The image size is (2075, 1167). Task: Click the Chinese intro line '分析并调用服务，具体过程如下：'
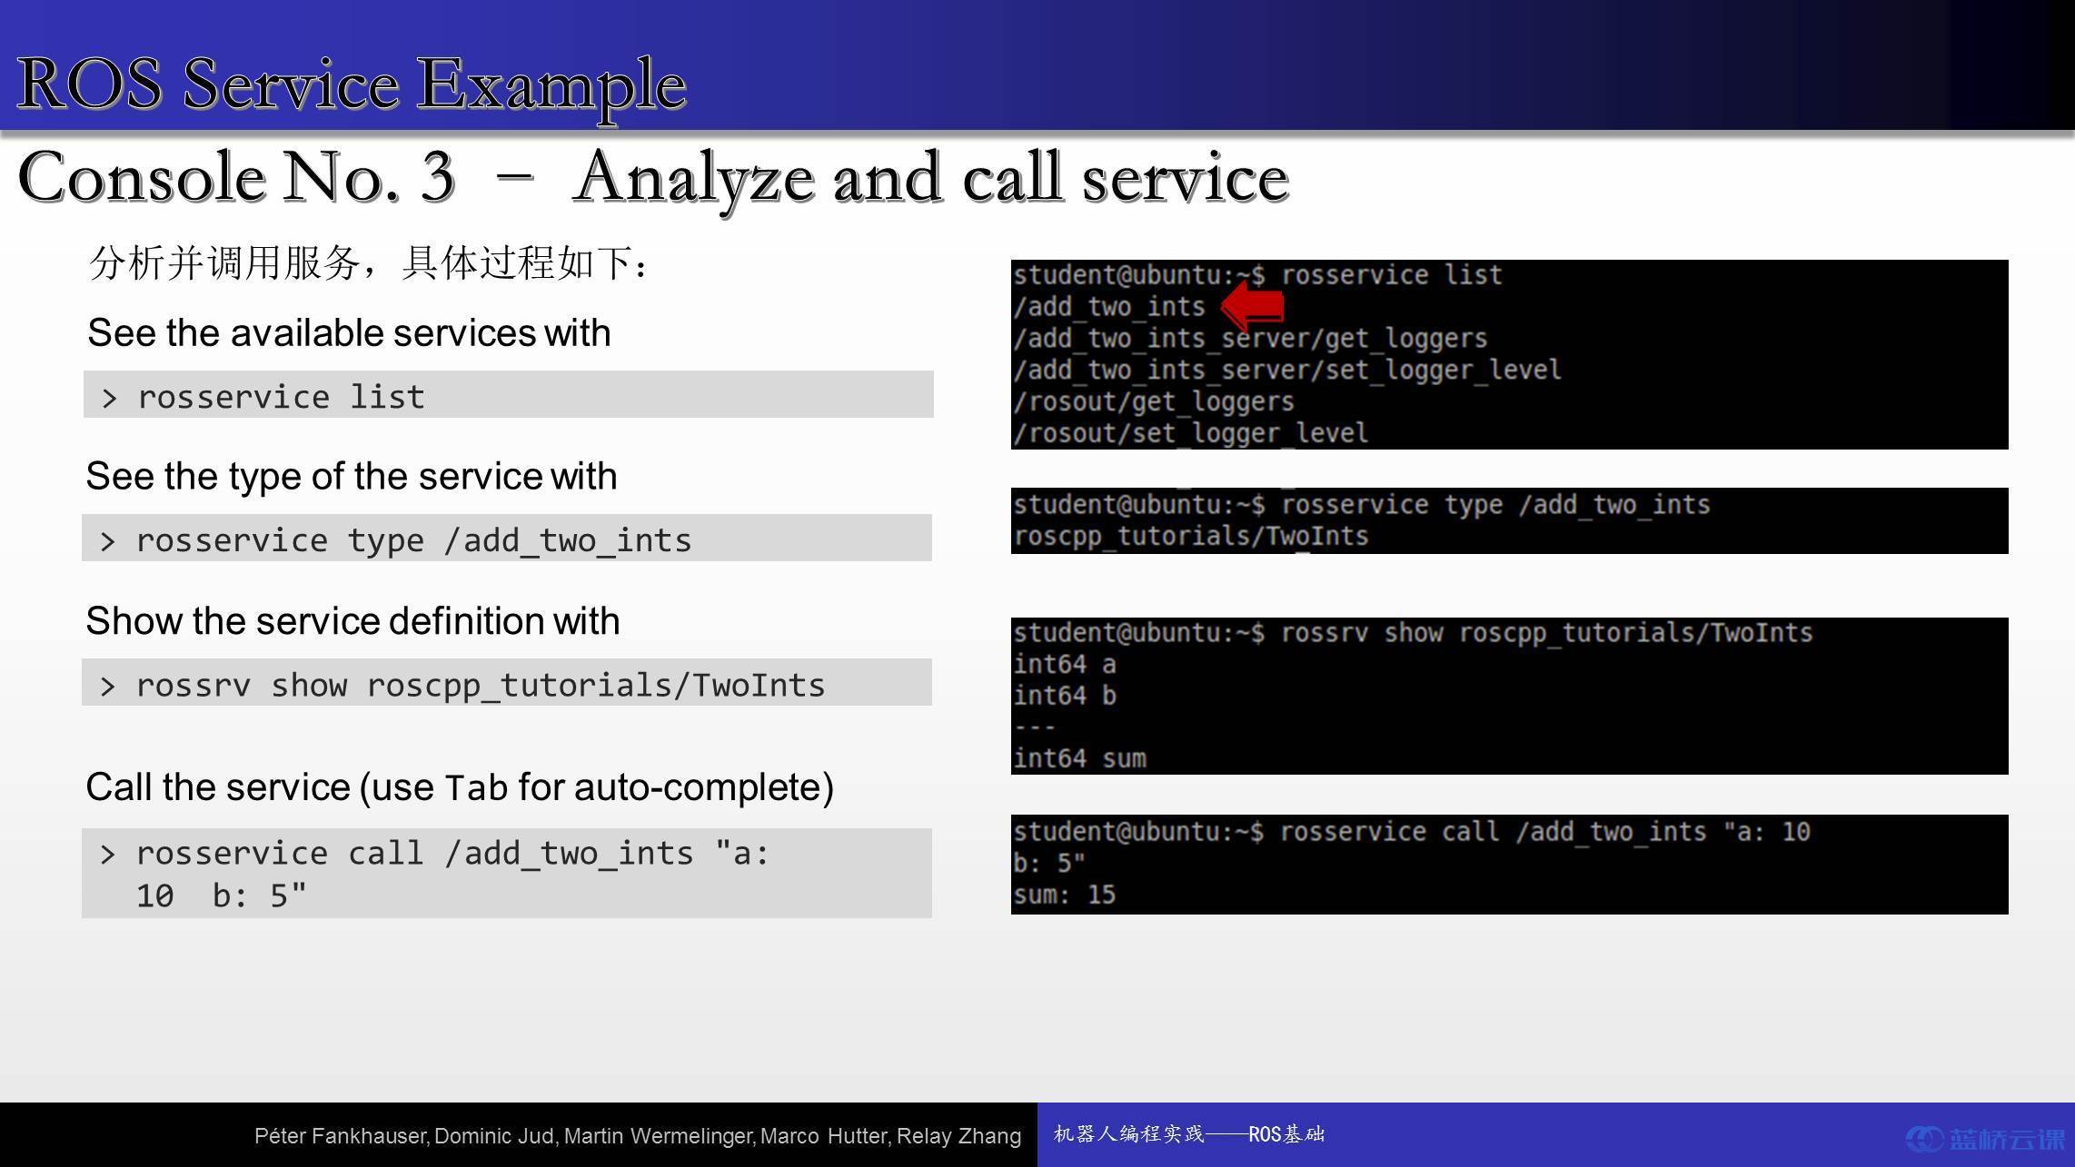(x=371, y=263)
